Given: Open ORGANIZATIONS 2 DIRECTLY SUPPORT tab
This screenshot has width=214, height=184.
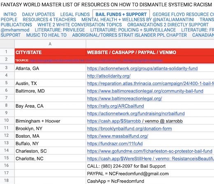Looking at the screenshot, I should tap(168, 25).
